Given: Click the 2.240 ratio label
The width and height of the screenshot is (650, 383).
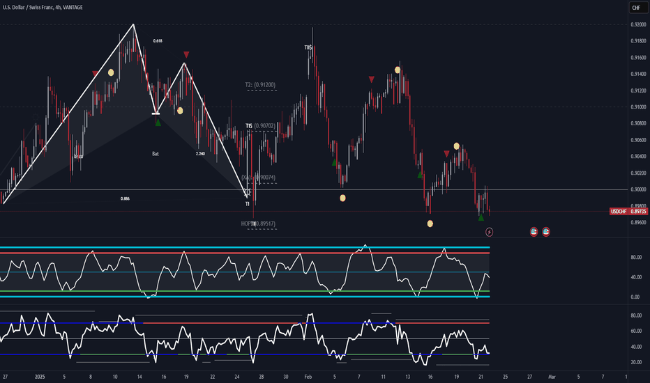Looking at the screenshot, I should click(x=200, y=154).
